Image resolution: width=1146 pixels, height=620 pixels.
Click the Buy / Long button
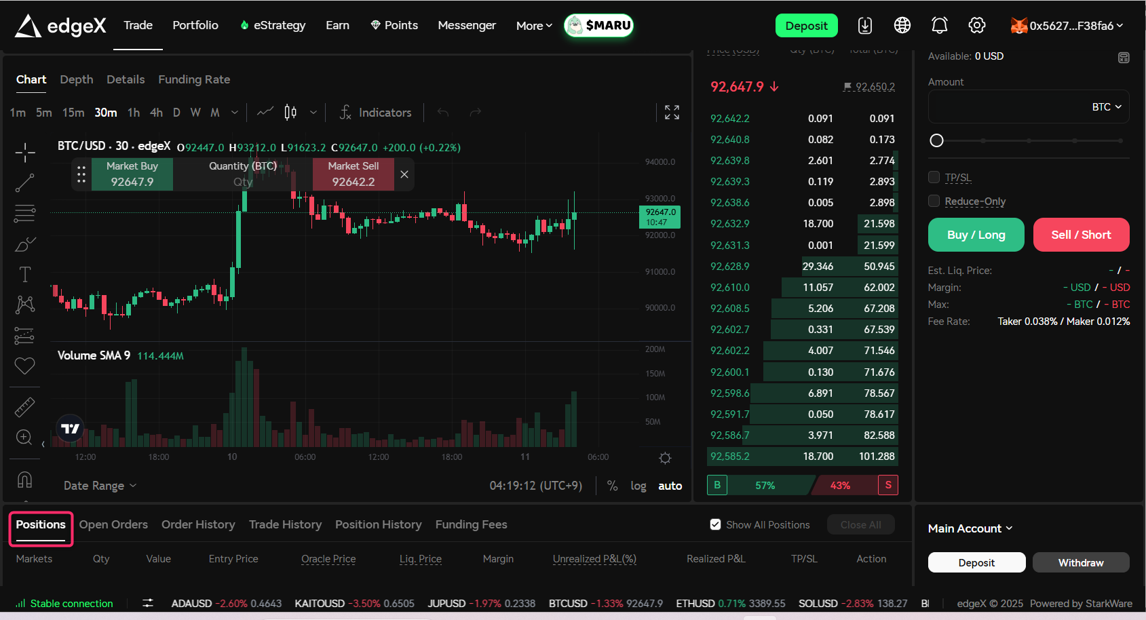point(976,235)
